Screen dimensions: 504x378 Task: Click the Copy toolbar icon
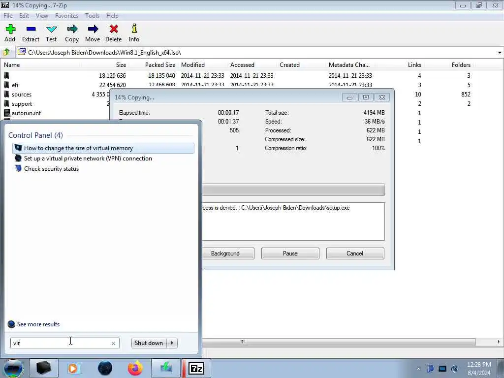72,29
